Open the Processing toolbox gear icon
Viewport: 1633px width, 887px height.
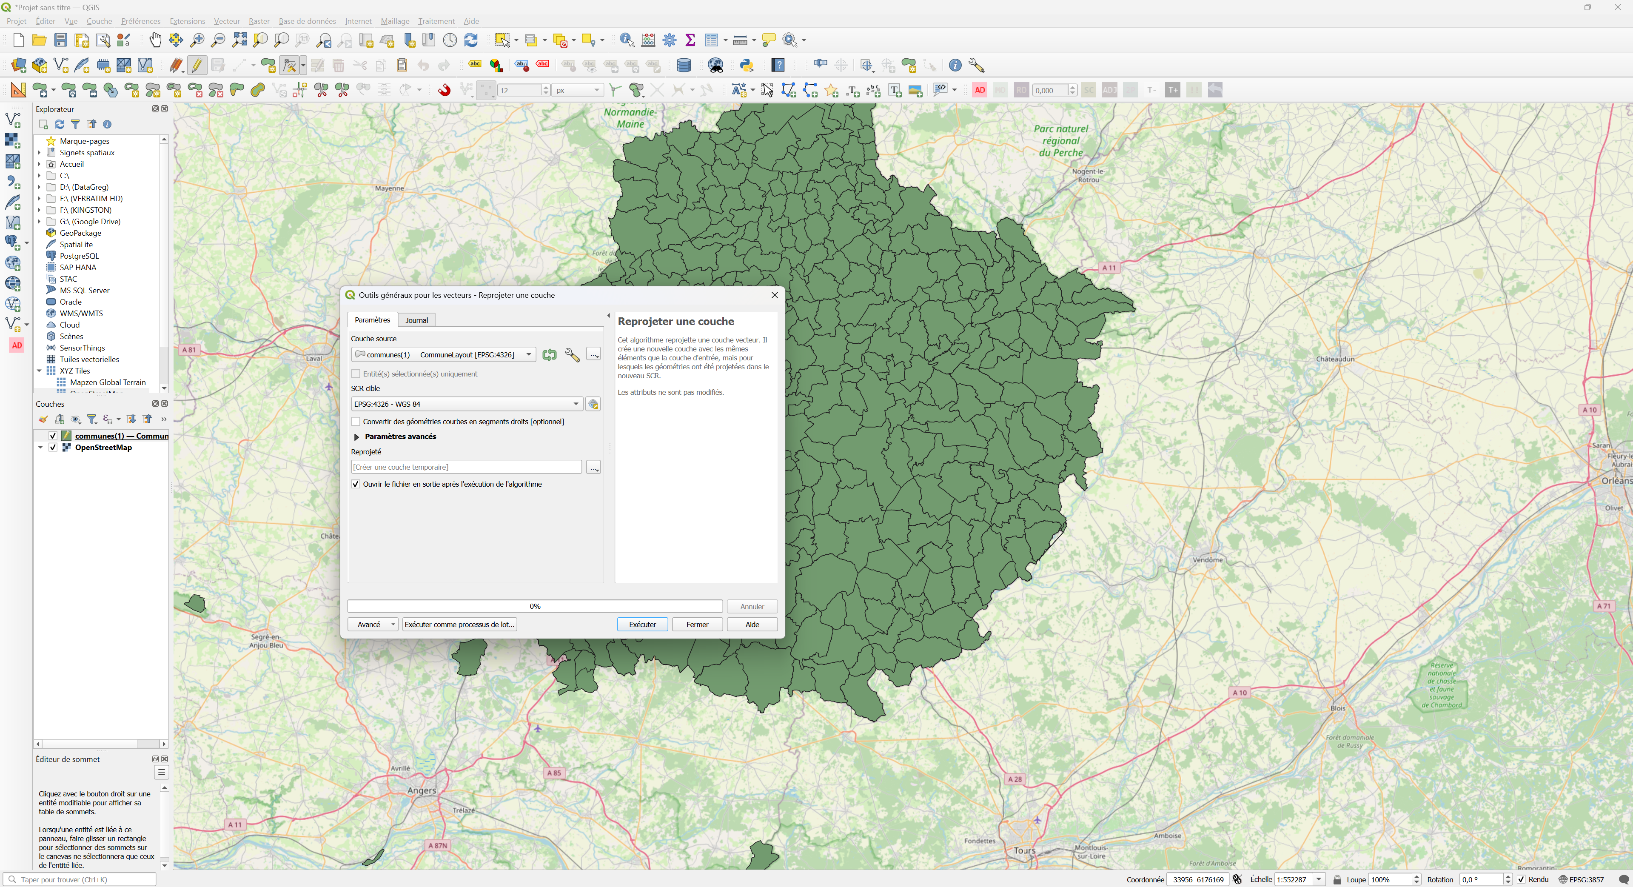point(670,40)
